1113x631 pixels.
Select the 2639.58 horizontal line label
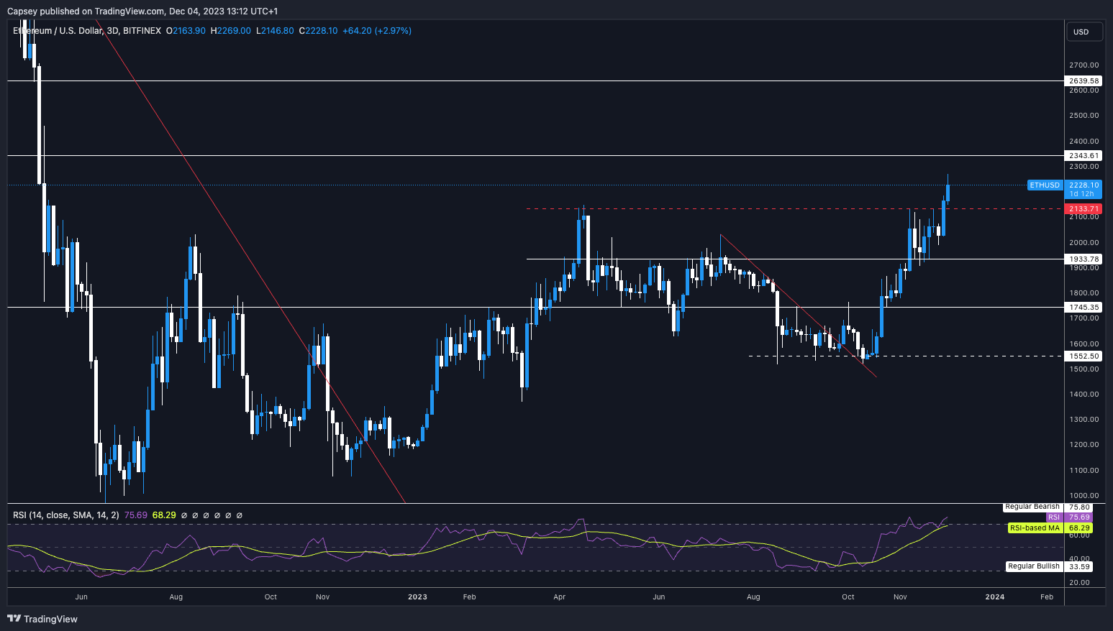click(1084, 81)
